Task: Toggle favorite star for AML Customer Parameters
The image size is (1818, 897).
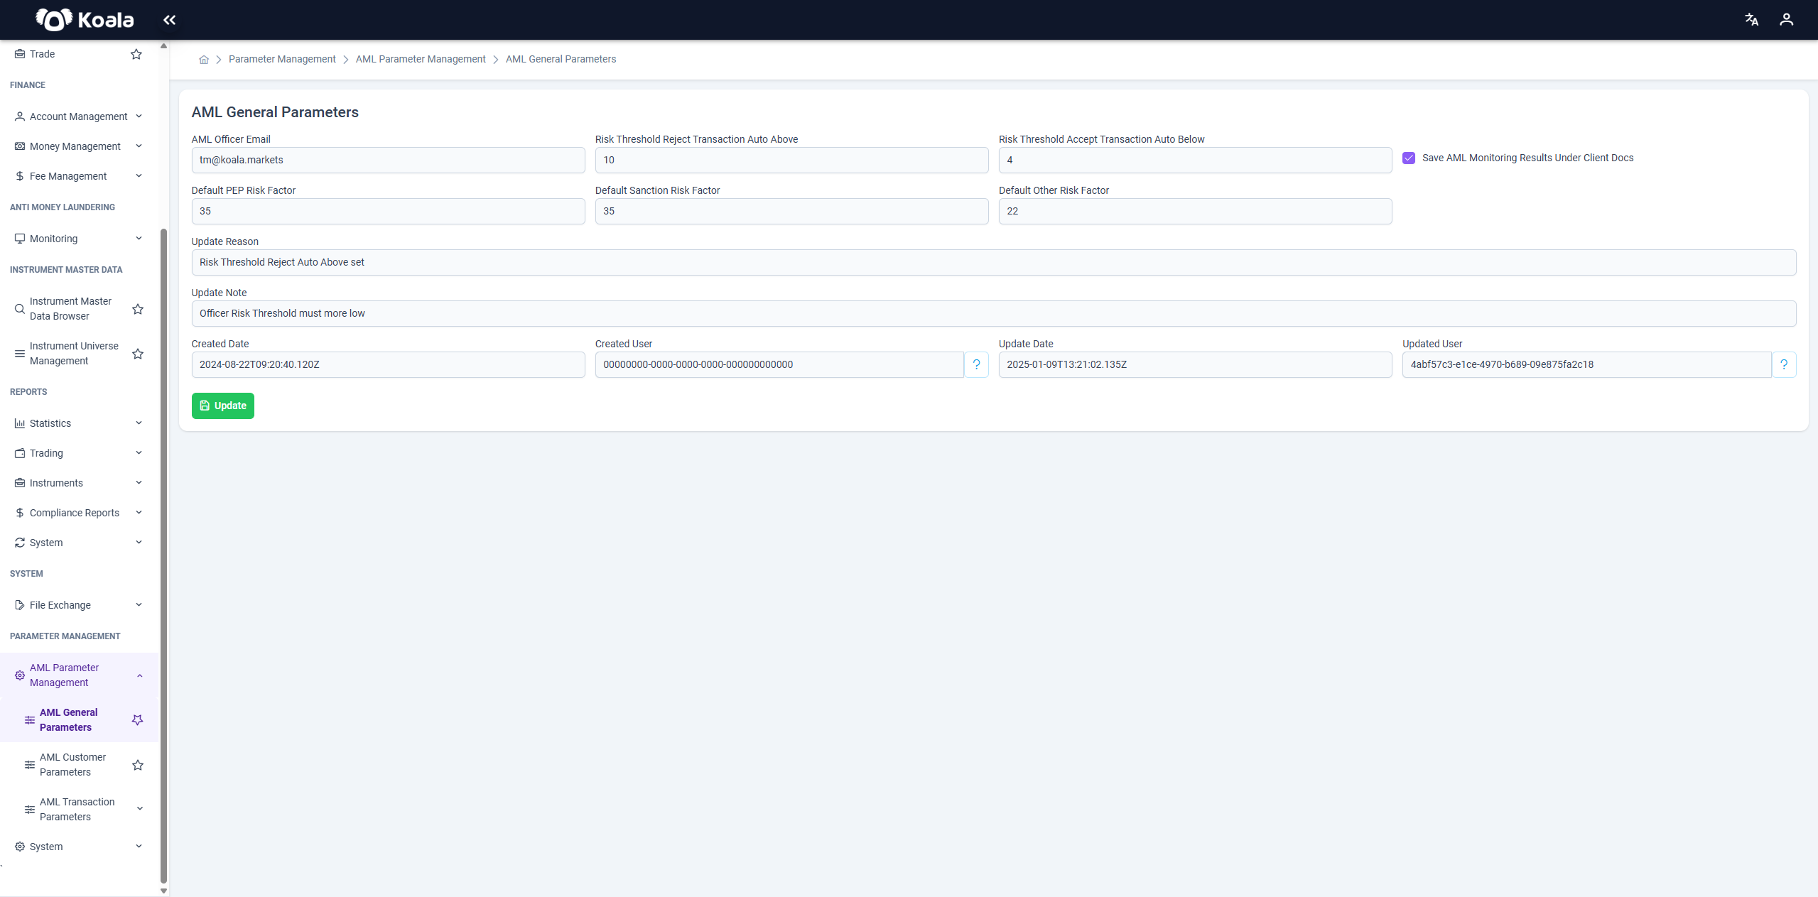Action: [x=138, y=765]
